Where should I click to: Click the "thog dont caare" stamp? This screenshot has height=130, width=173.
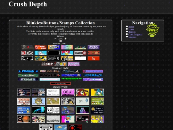point(53,92)
